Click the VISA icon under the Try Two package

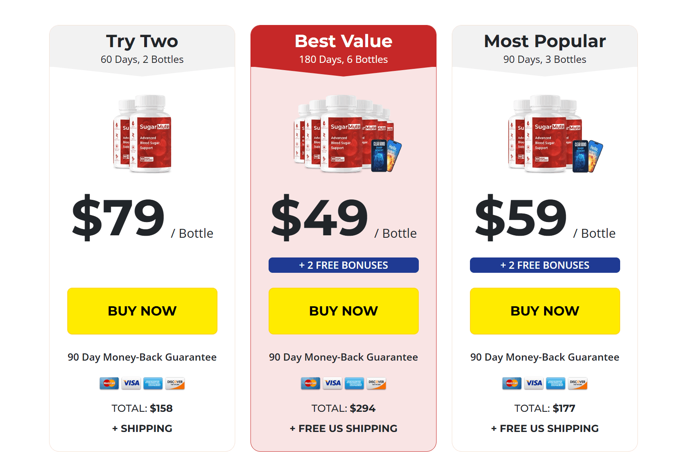click(x=131, y=383)
